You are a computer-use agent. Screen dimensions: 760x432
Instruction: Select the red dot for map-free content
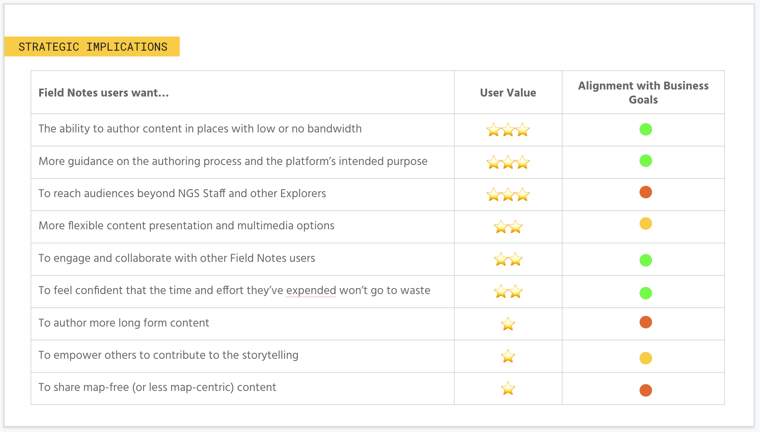(x=645, y=390)
